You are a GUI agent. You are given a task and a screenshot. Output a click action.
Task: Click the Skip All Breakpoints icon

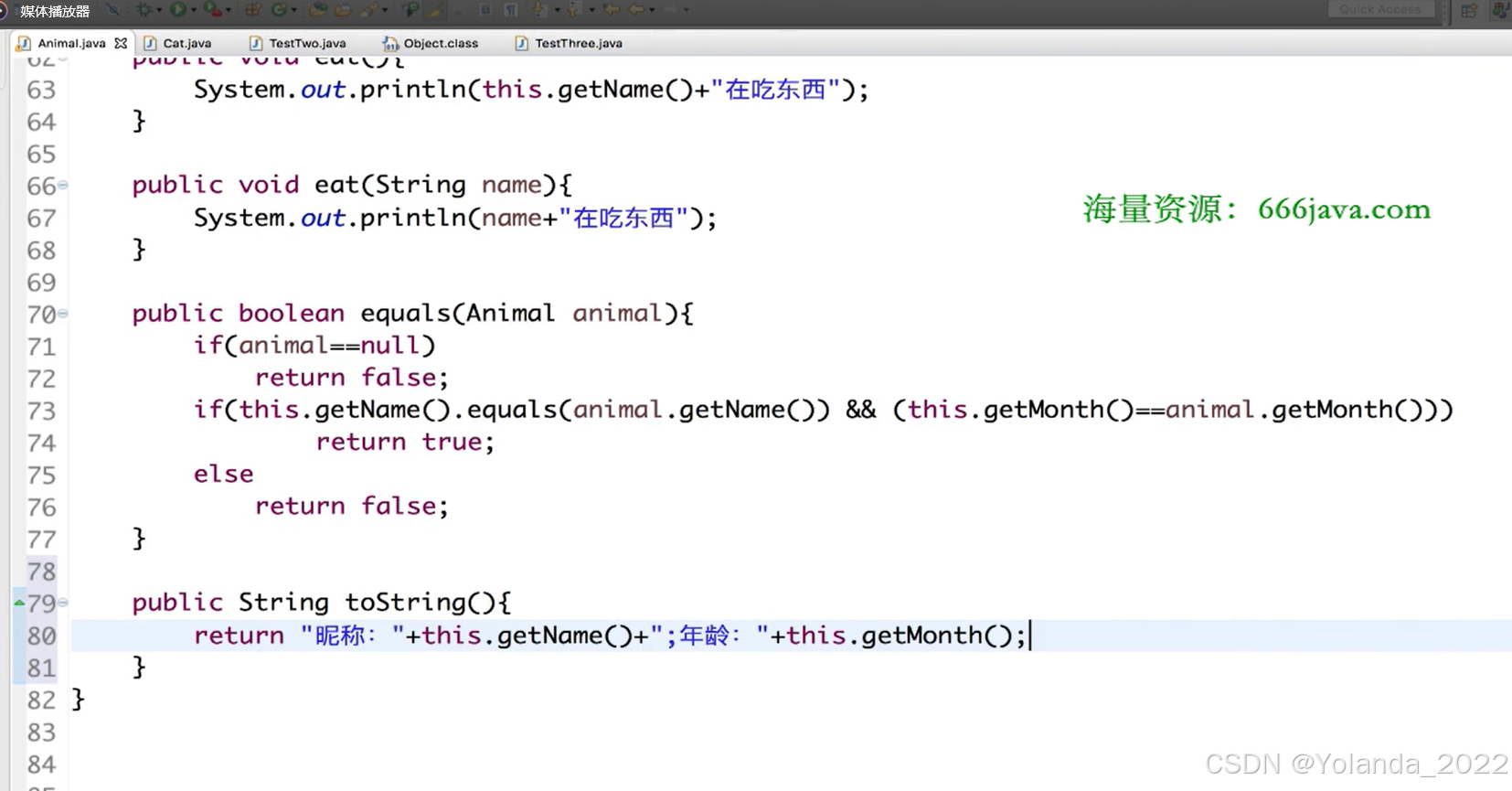112,10
